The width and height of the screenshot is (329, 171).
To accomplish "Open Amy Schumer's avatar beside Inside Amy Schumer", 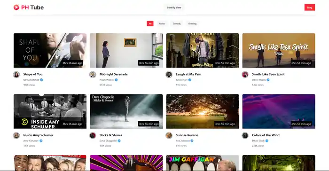I will pos(16,135).
